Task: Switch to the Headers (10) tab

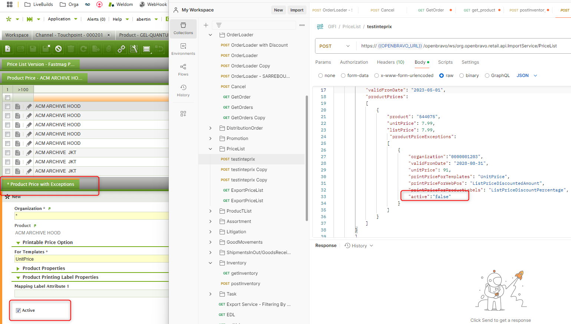Action: [390, 62]
